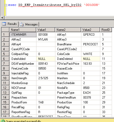Click the NULL value beside DateAdded
The image size is (114, 122).
[x=46, y=59]
